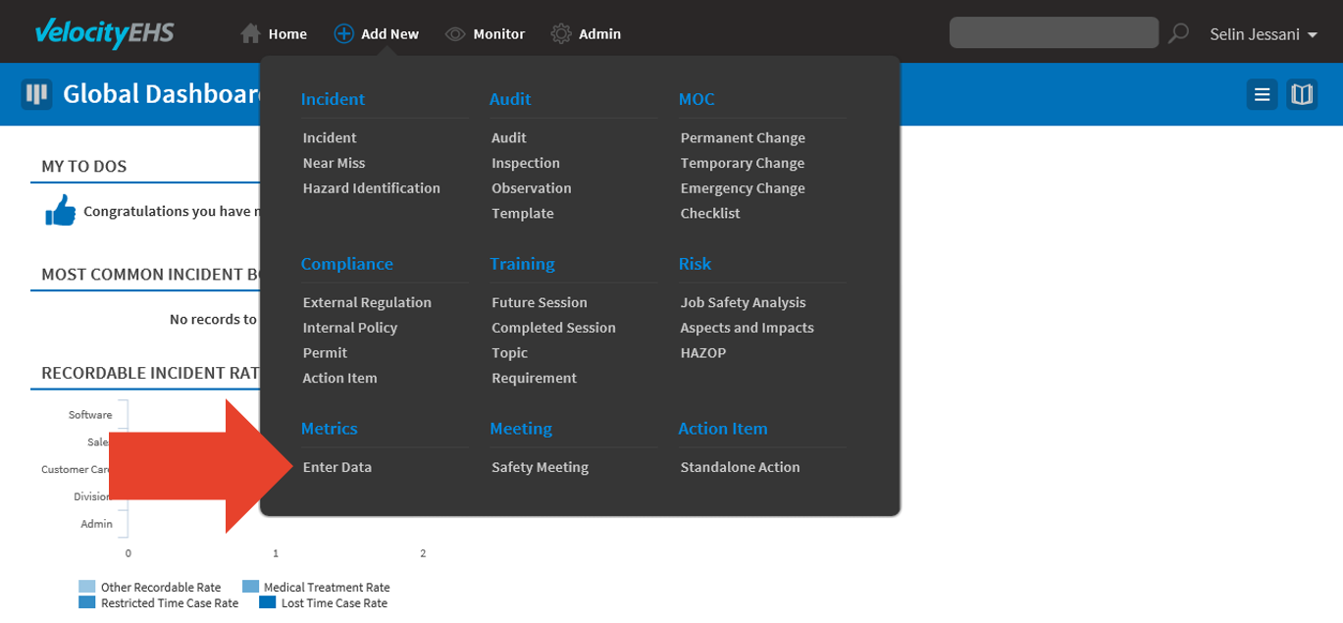The image size is (1343, 623).
Task: Expand the Selin Jessani user dropdown
Action: click(1264, 34)
